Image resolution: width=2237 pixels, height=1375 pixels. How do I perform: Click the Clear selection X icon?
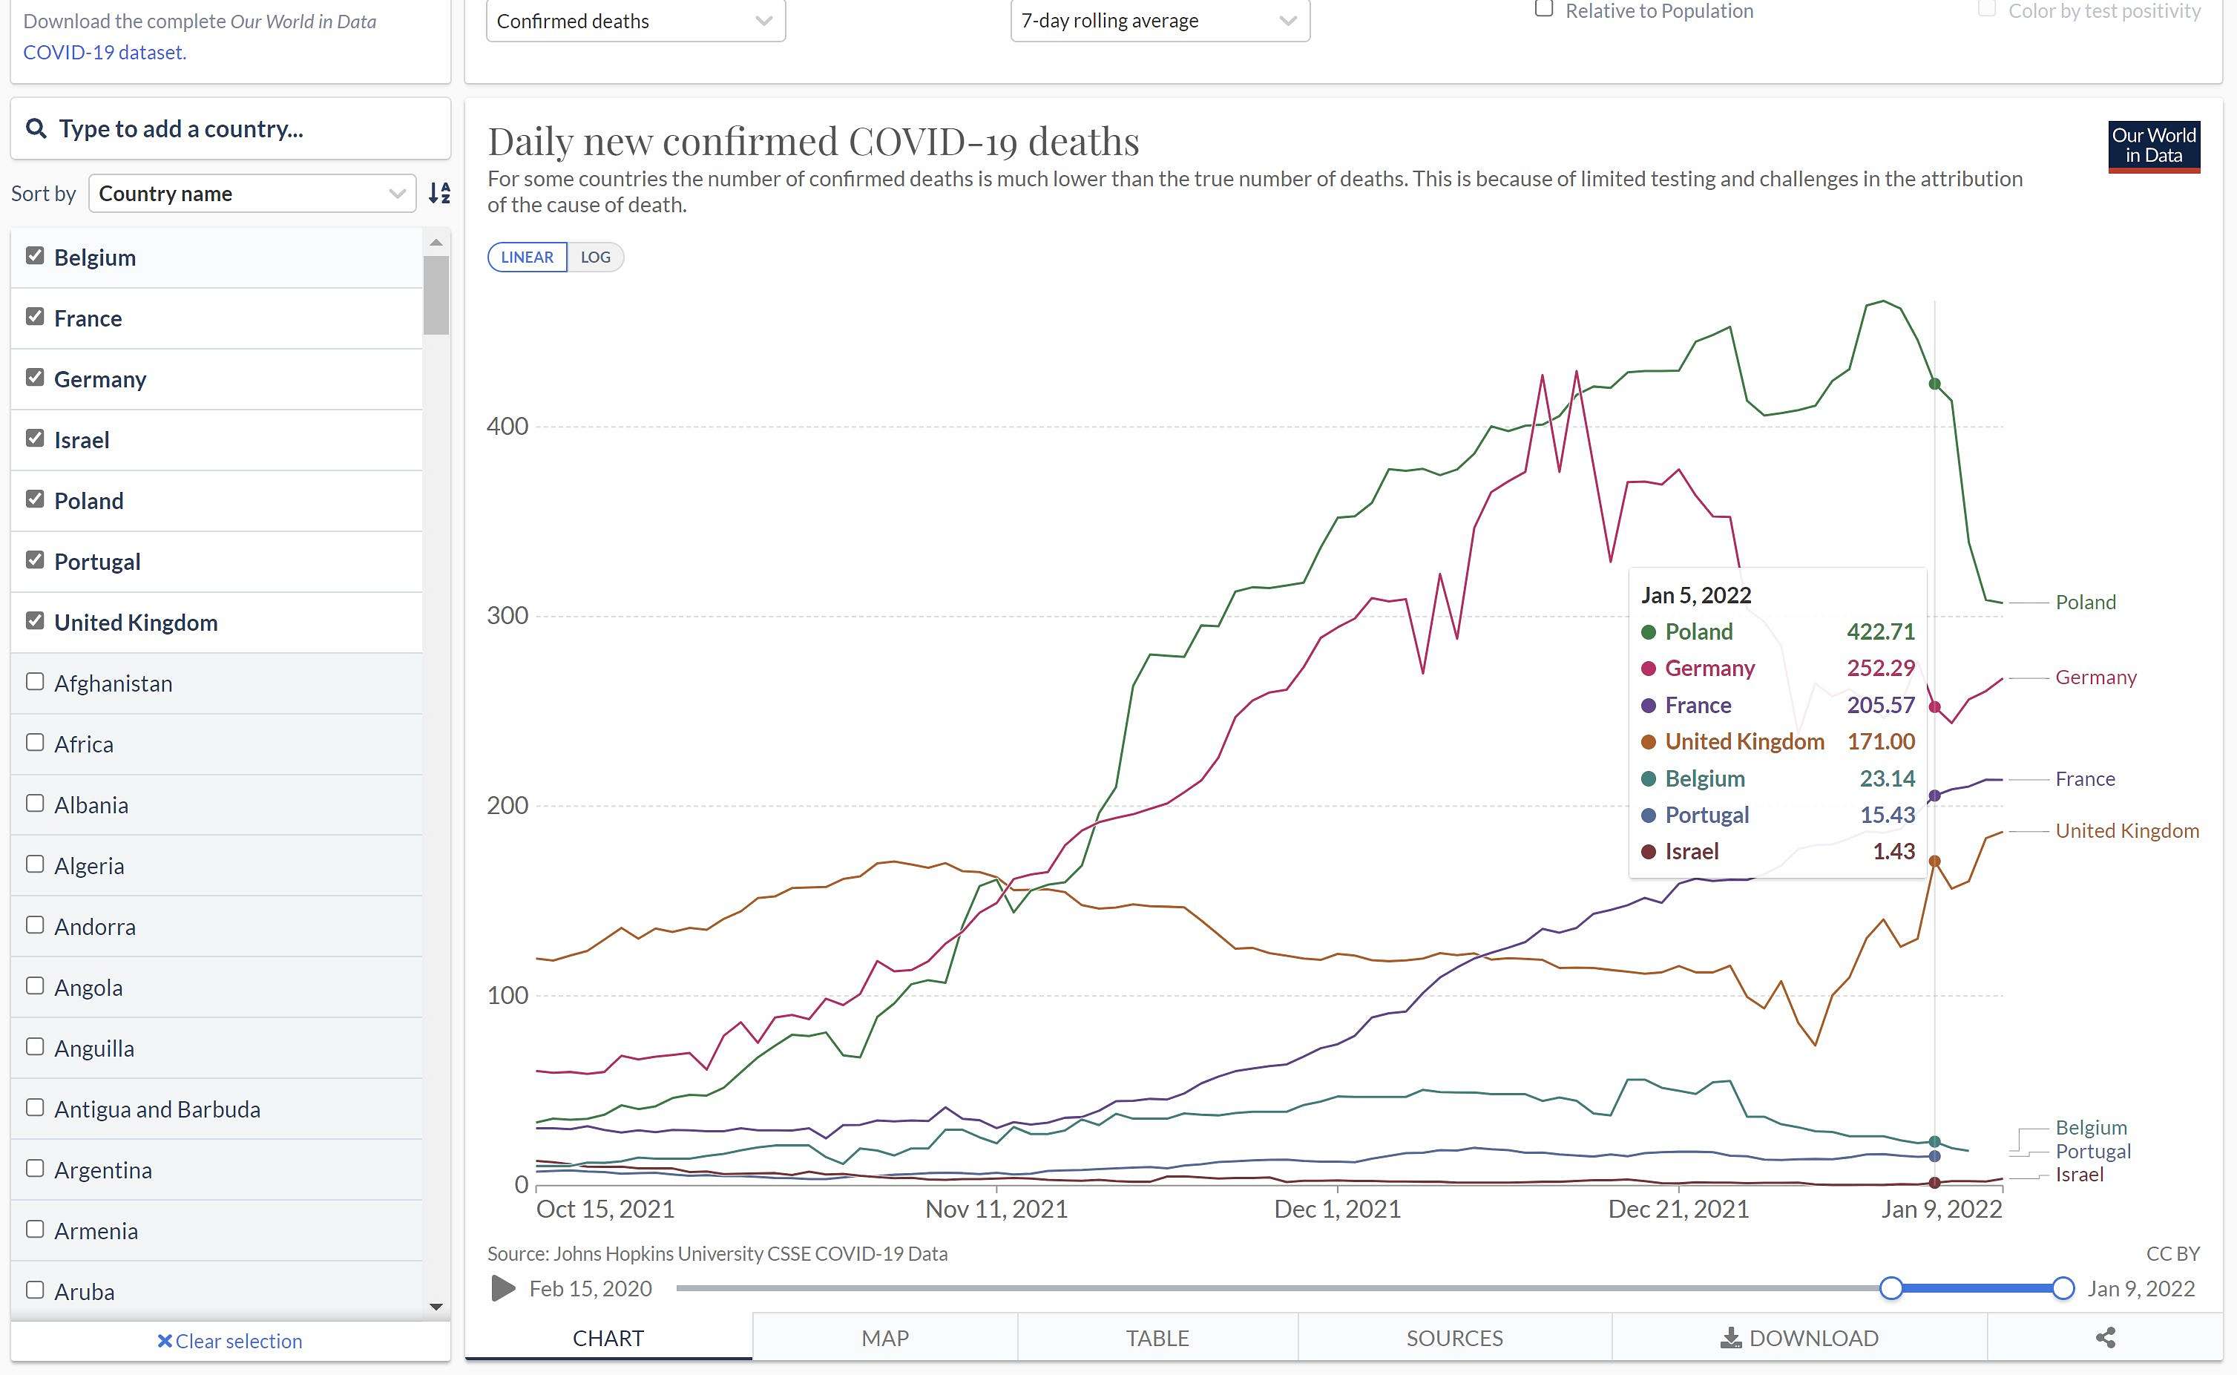[165, 1340]
